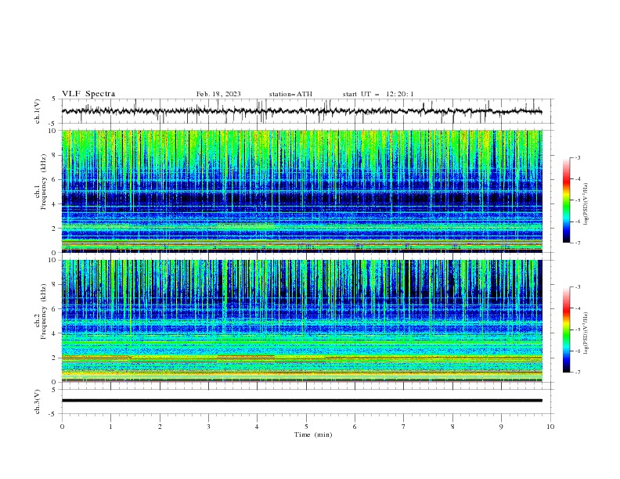Click time axis tick label '5'
Image resolution: width=620 pixels, height=479 pixels.
[306, 427]
